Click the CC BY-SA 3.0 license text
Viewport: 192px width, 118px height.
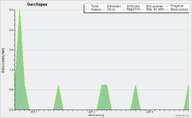tap(182, 115)
